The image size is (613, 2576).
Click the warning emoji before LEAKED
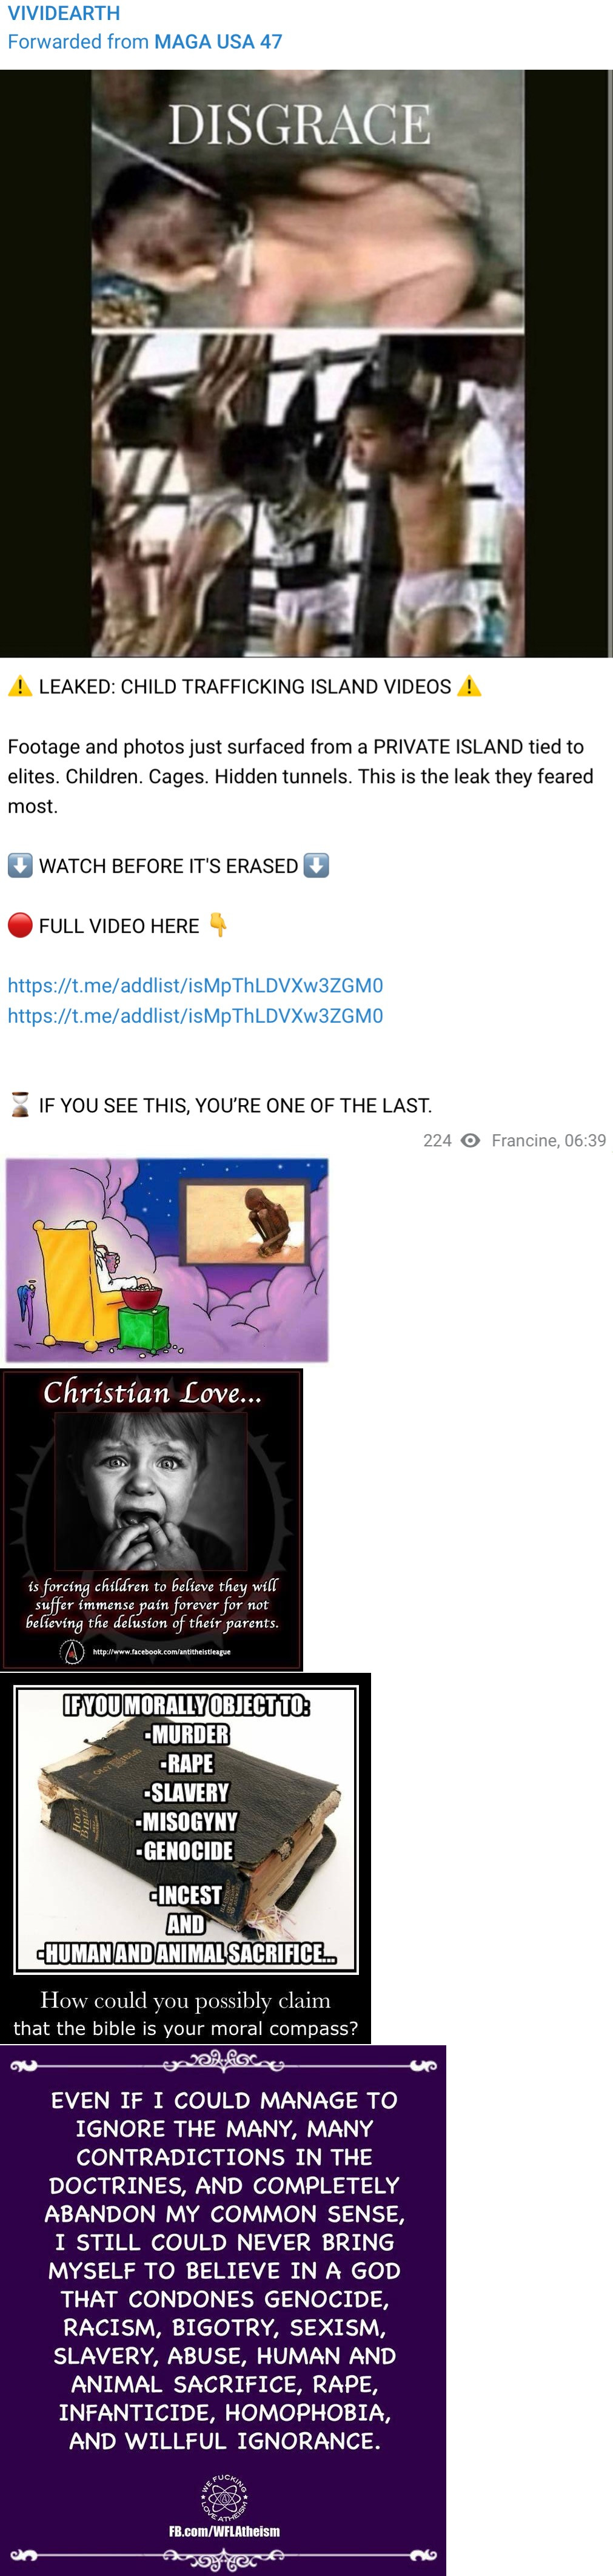[20, 687]
